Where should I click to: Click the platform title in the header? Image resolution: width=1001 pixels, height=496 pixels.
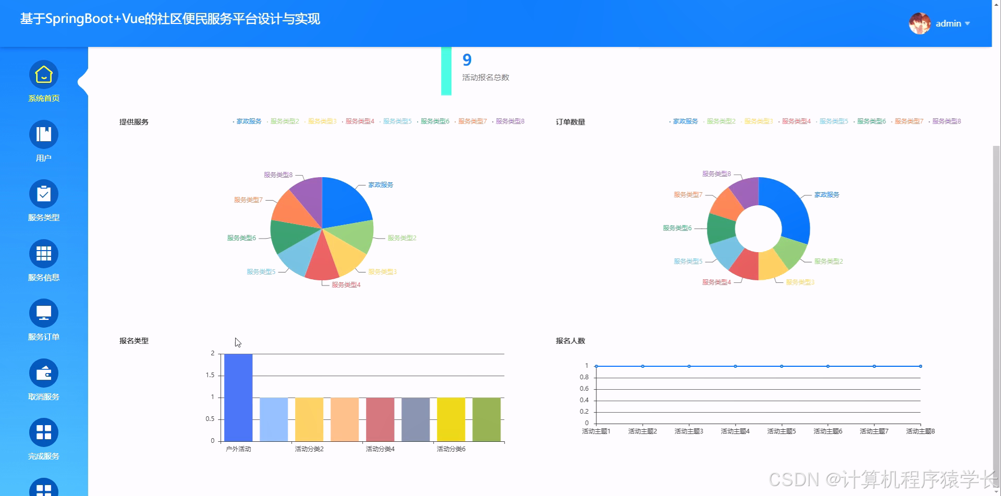click(x=170, y=19)
